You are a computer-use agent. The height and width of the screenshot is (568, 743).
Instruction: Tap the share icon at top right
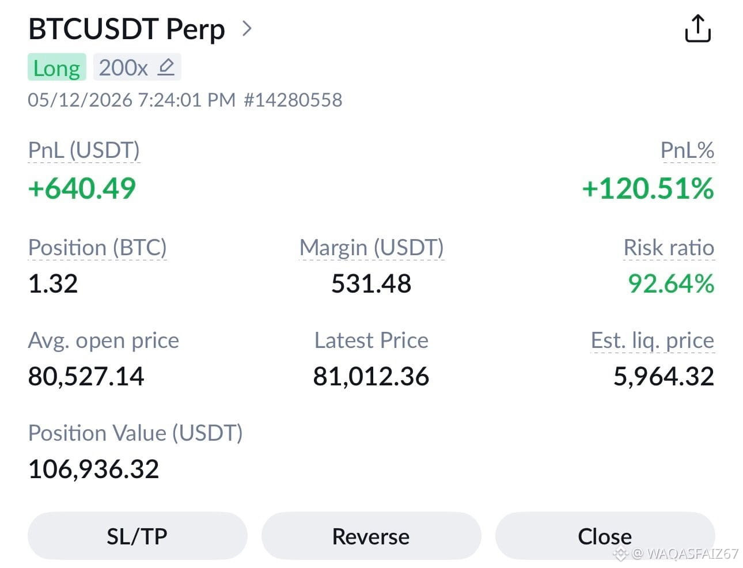(697, 29)
